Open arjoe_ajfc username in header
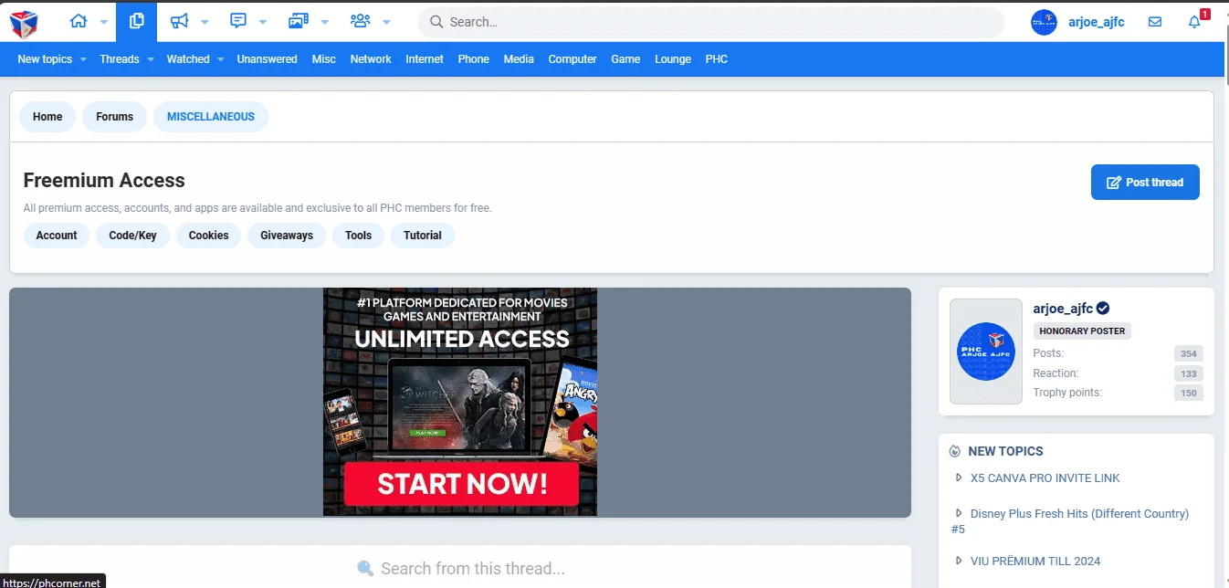Viewport: 1229px width, 588px height. coord(1096,22)
